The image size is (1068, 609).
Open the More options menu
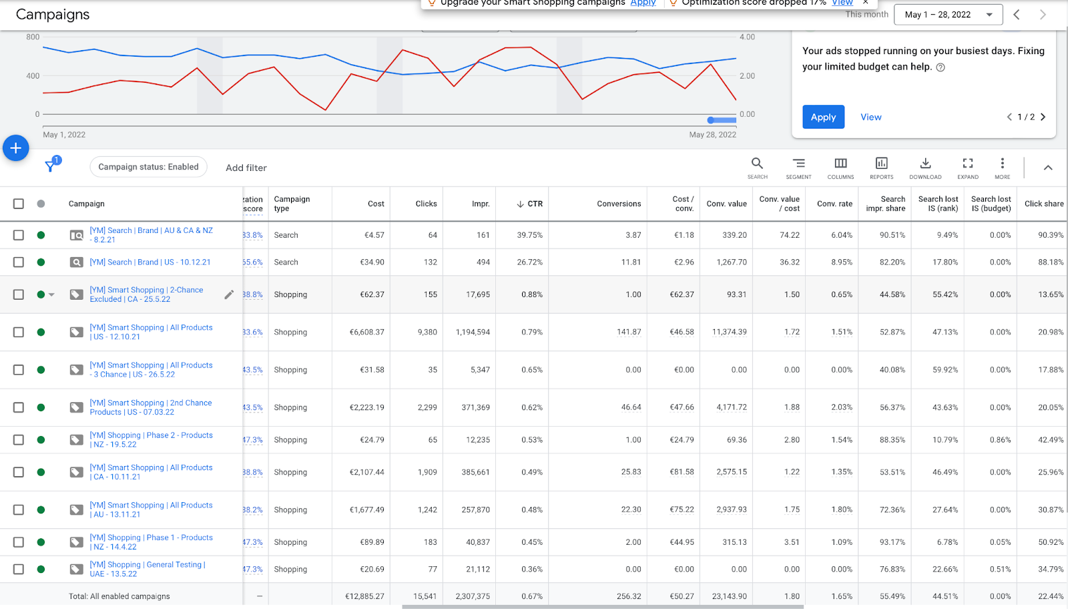1002,168
